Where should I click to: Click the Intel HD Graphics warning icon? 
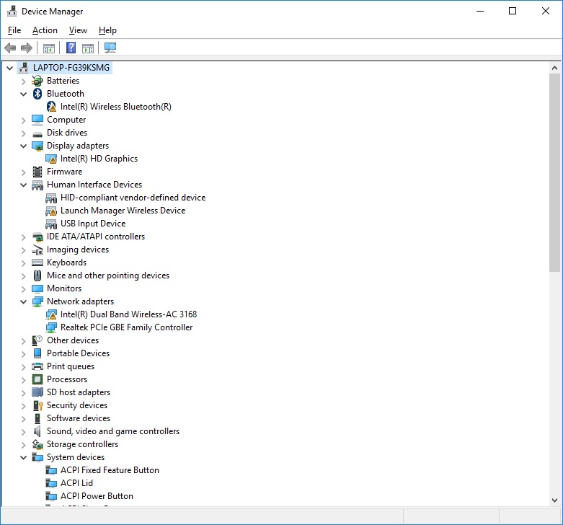[x=51, y=159]
